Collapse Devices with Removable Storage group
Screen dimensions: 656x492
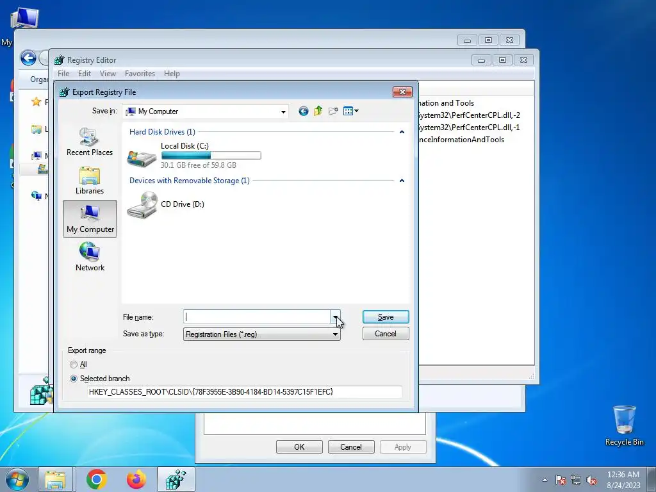(x=402, y=181)
